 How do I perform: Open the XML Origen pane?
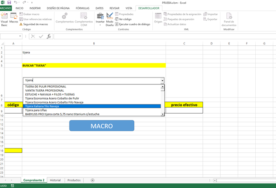click(x=158, y=18)
